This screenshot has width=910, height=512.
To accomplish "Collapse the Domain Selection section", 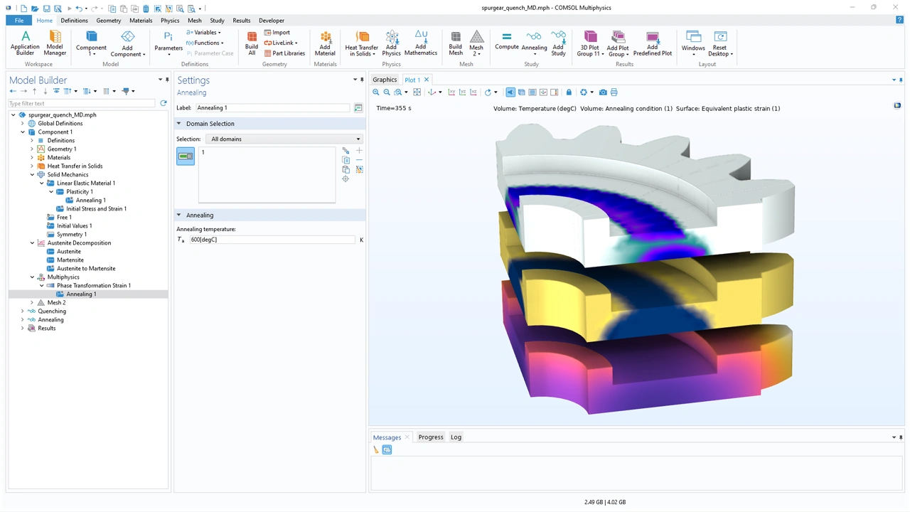I will pos(179,124).
